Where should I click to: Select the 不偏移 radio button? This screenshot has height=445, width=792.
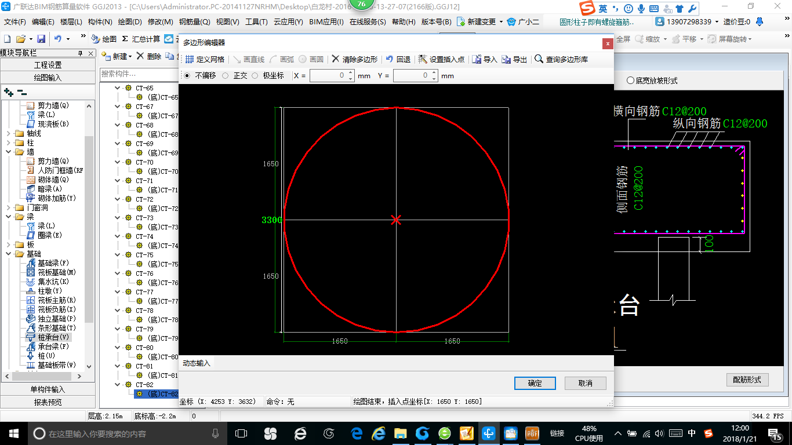click(187, 76)
